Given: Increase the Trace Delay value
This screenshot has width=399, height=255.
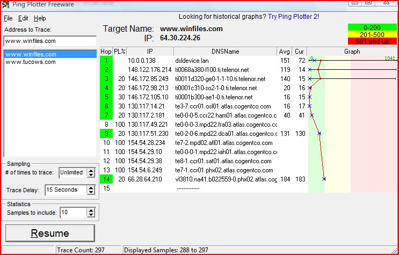Looking at the screenshot, I should [x=91, y=187].
